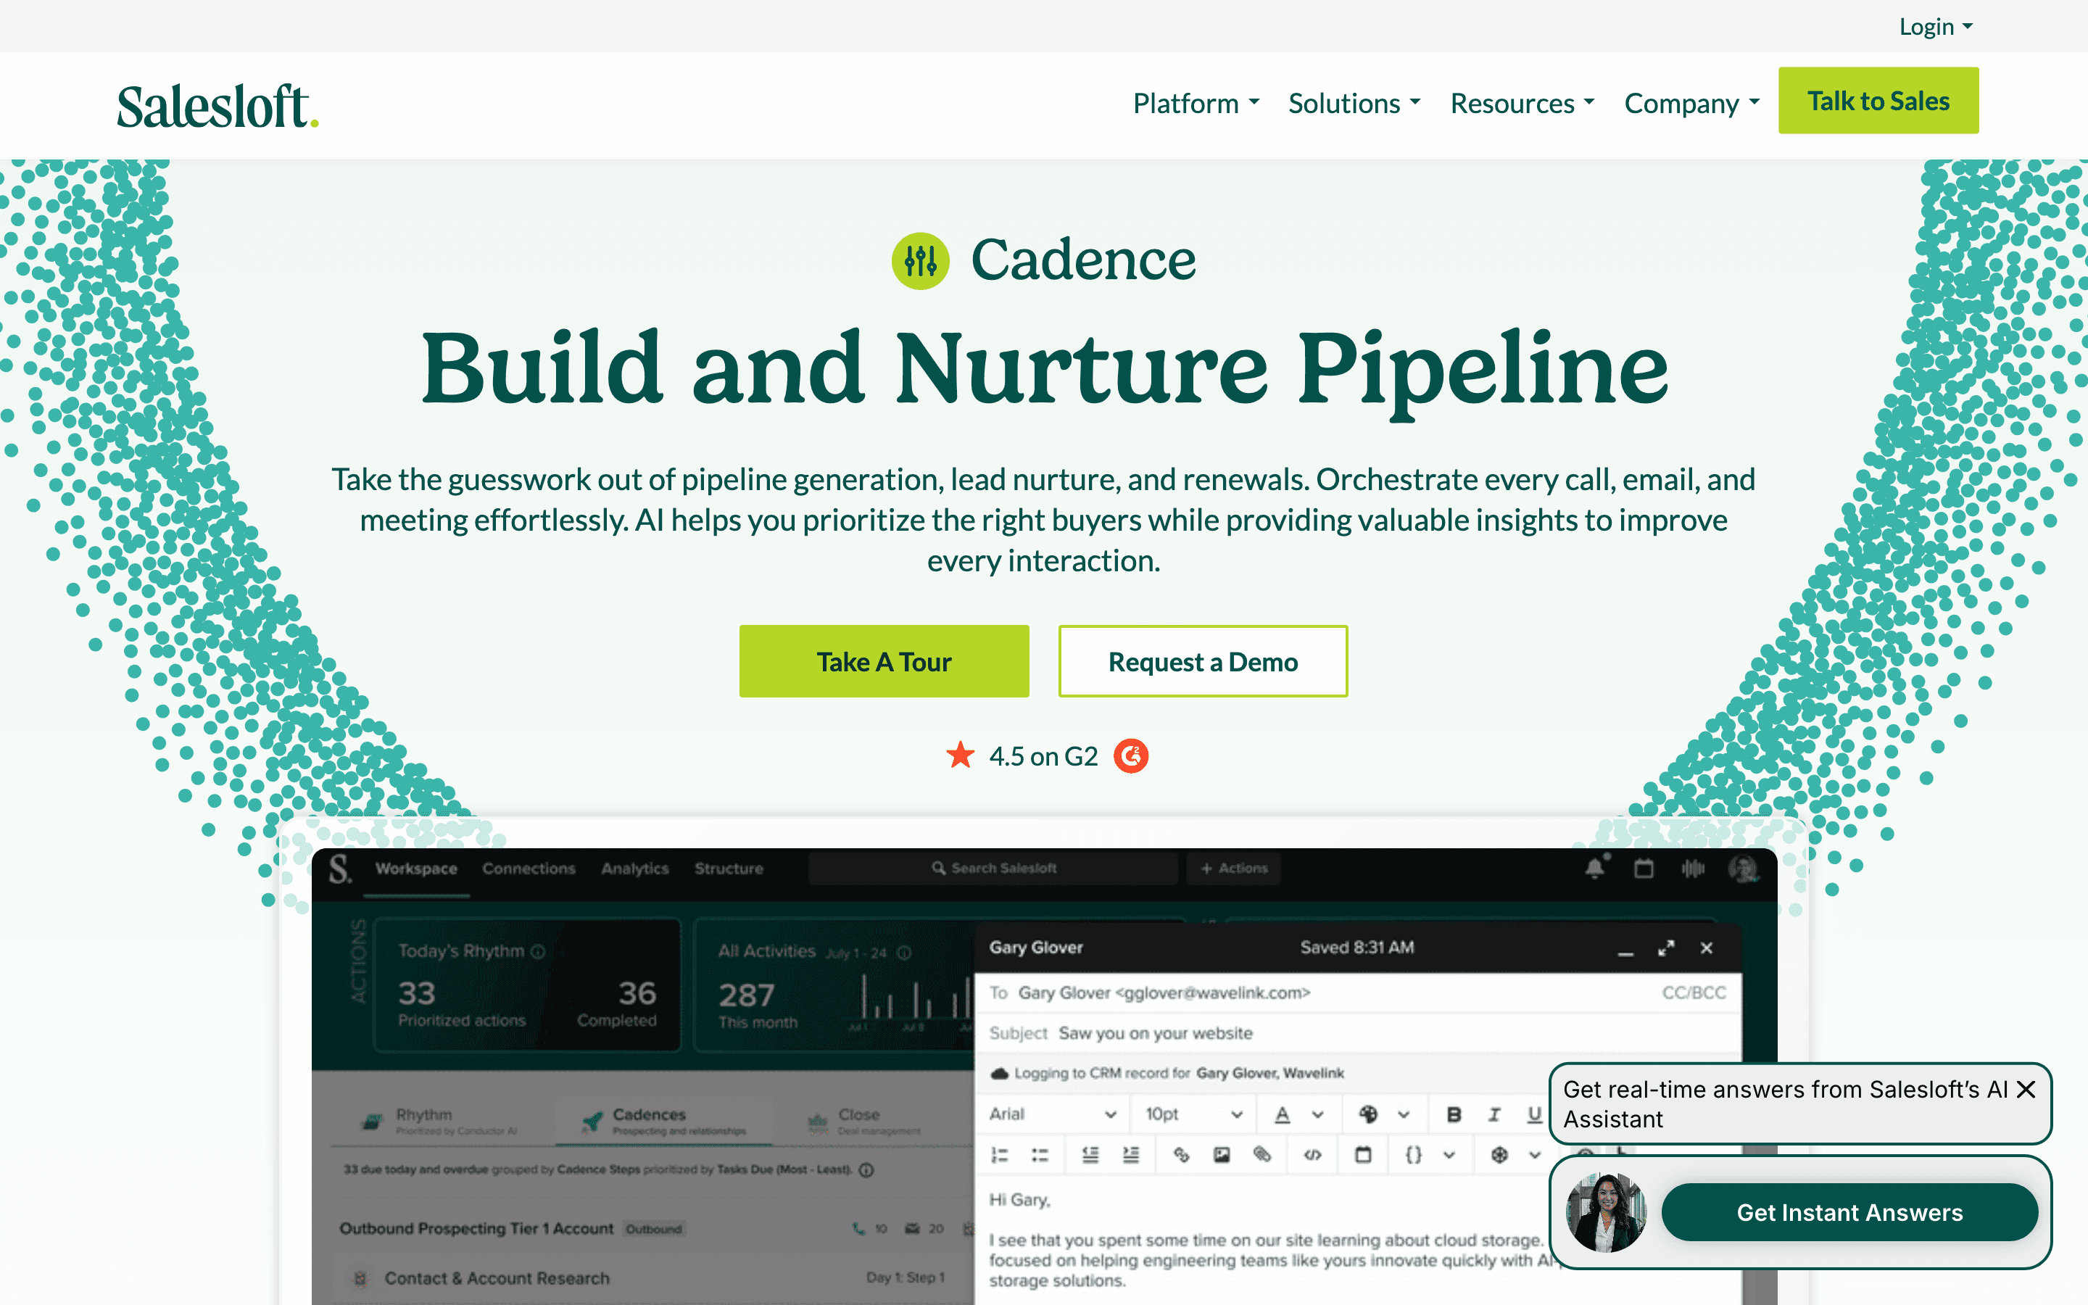
Task: Open the calendar icon in the app header
Action: (x=1644, y=869)
